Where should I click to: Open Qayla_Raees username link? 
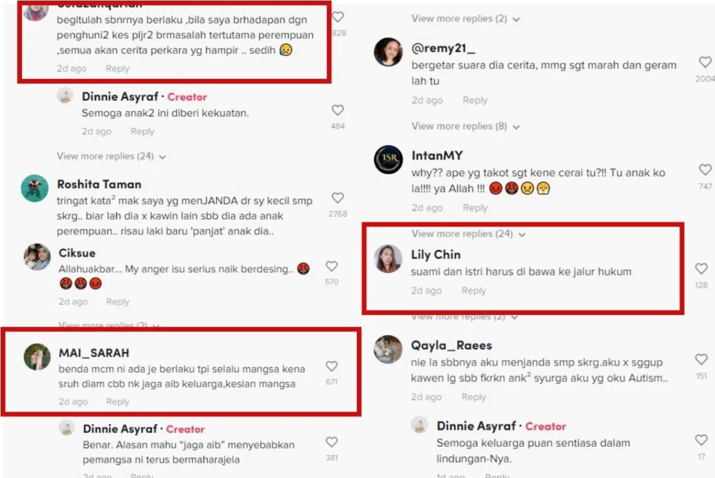[452, 345]
